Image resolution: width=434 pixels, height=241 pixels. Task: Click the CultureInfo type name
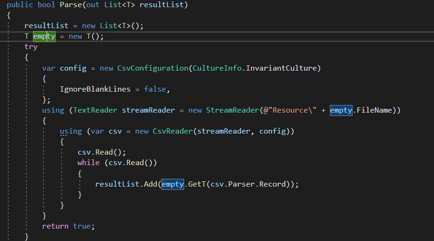click(217, 68)
